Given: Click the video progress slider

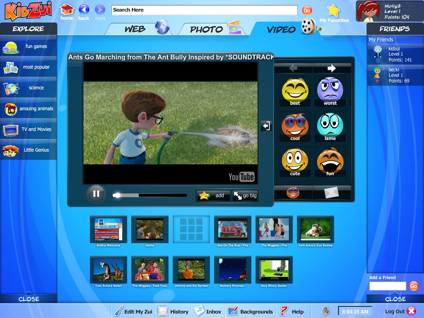Looking at the screenshot, I should (x=150, y=195).
